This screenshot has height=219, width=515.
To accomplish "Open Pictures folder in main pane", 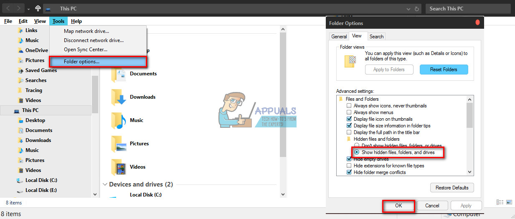I will 130,144.
